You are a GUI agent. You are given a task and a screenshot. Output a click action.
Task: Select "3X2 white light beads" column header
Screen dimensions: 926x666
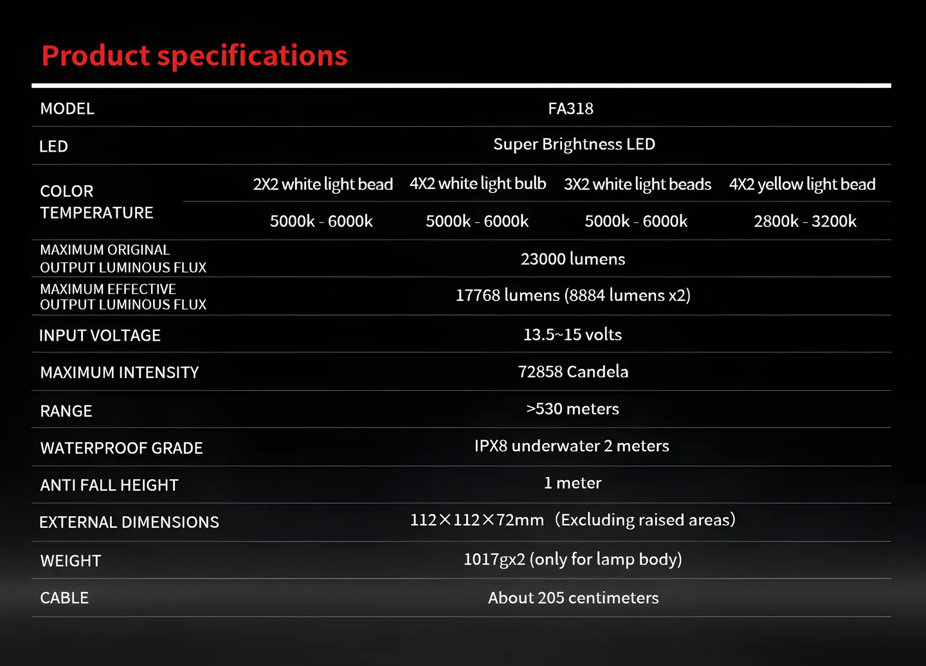[x=637, y=184]
